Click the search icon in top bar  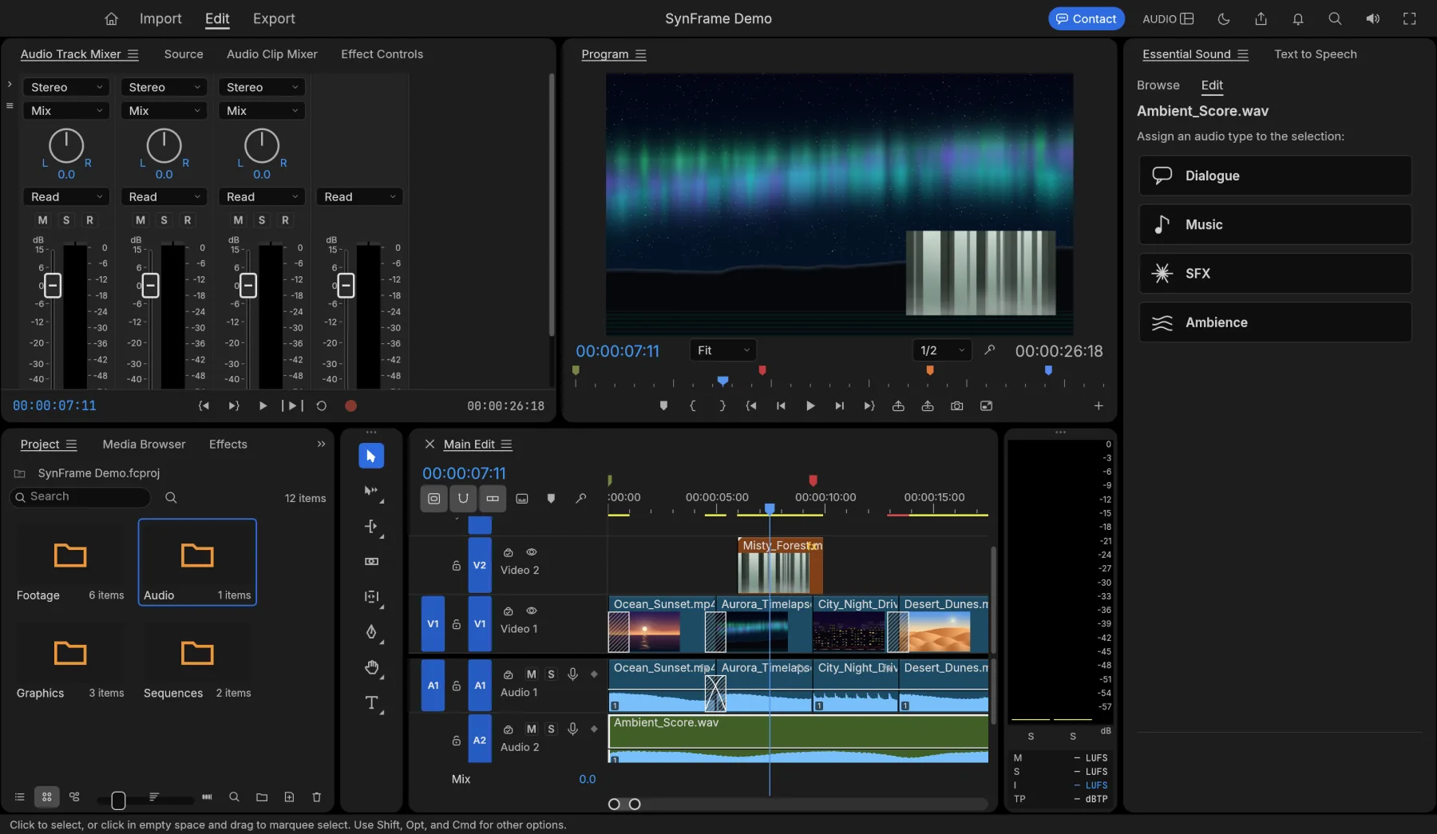1335,18
